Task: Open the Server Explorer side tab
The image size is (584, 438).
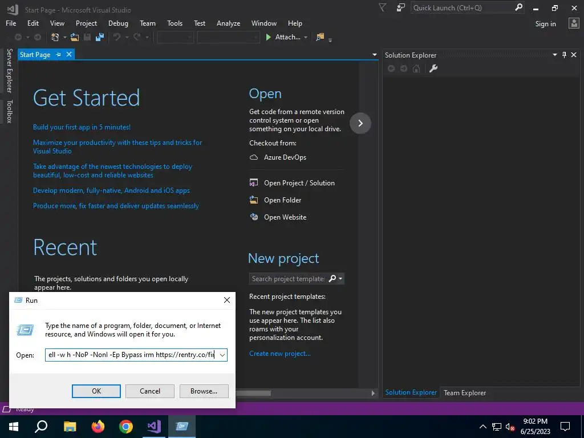Action: click(9, 70)
